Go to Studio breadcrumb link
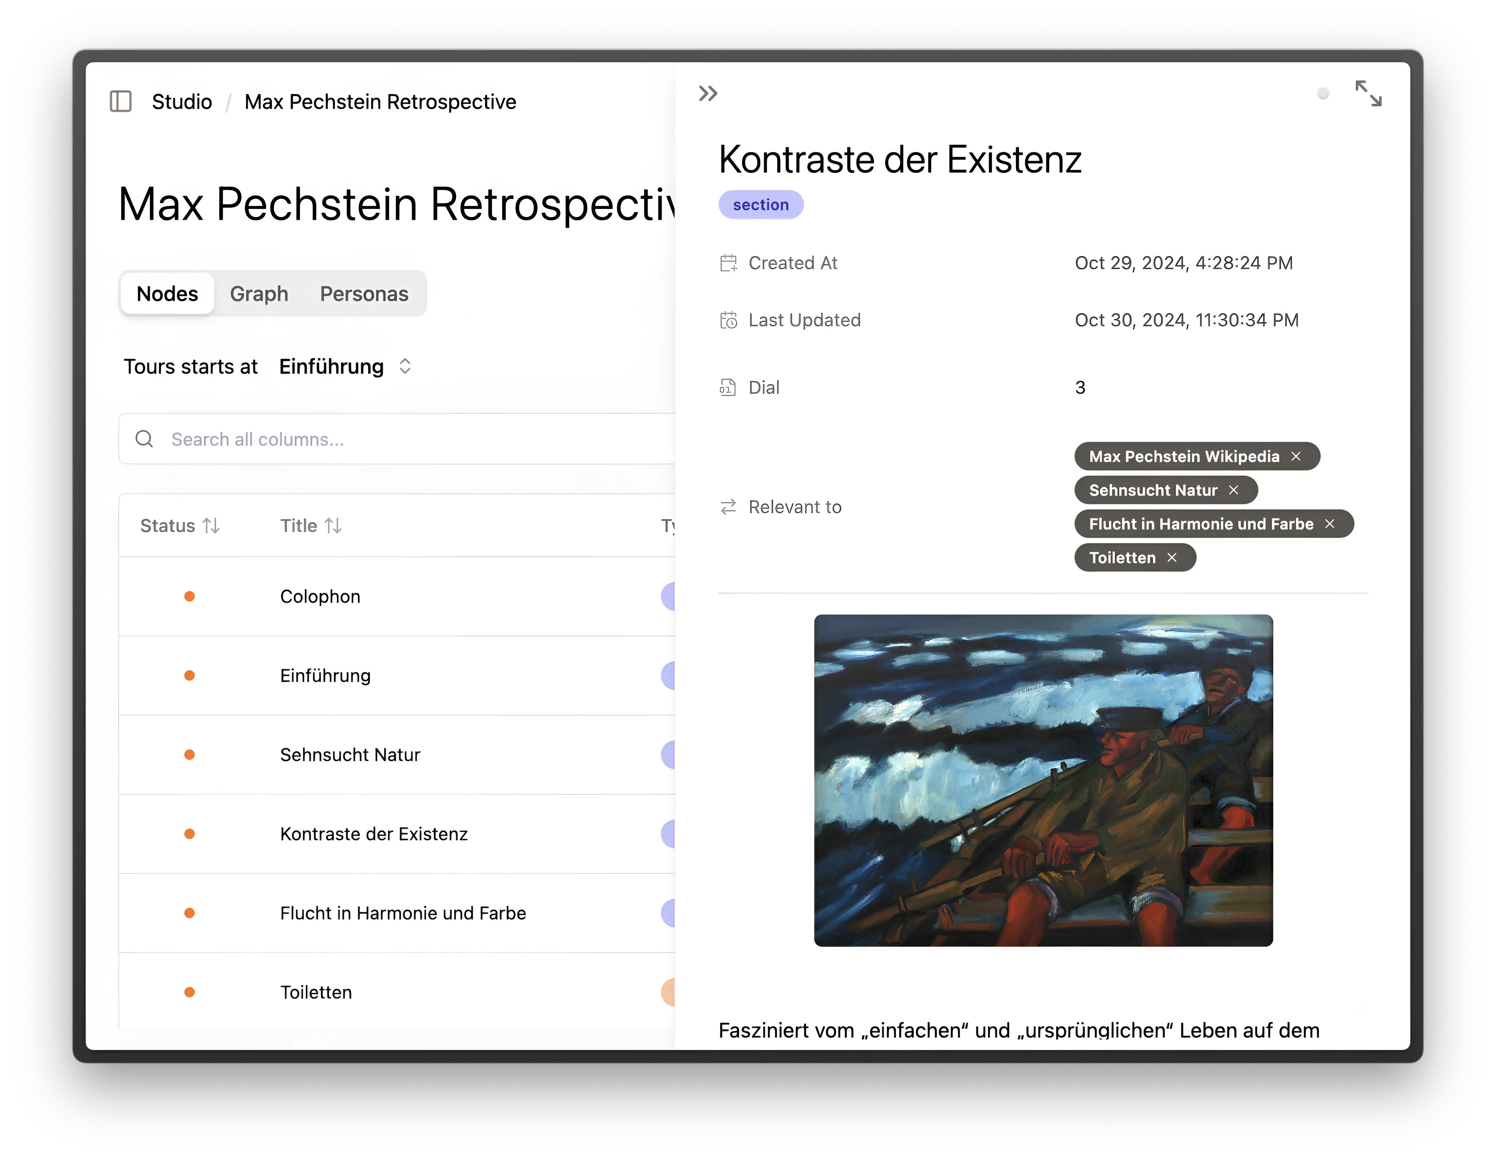This screenshot has height=1159, width=1496. [x=182, y=101]
